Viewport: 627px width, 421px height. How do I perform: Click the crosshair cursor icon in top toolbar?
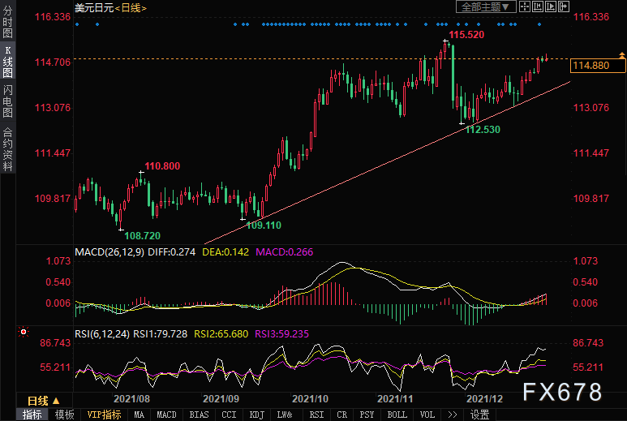coord(526,6)
